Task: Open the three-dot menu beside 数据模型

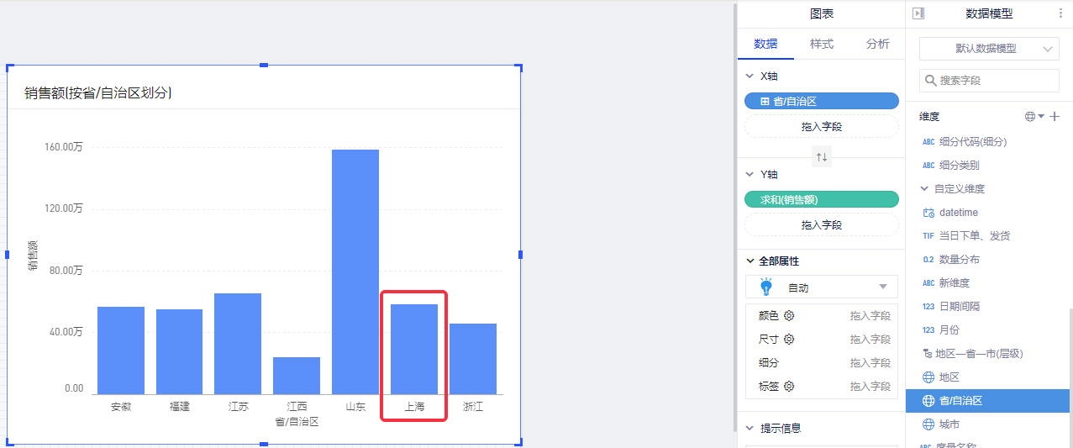Action: [1060, 13]
